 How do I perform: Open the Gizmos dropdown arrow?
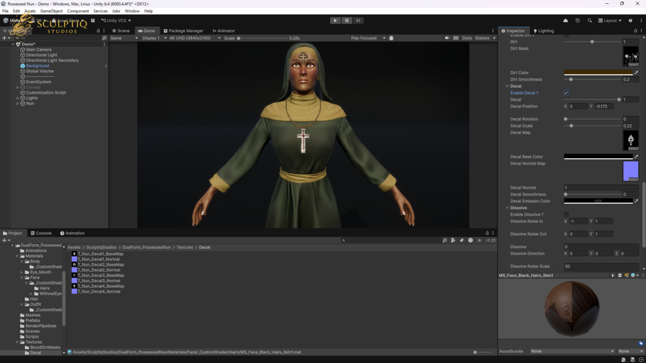494,38
